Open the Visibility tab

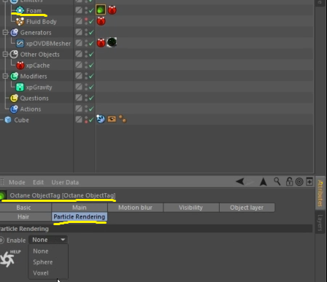(x=191, y=208)
